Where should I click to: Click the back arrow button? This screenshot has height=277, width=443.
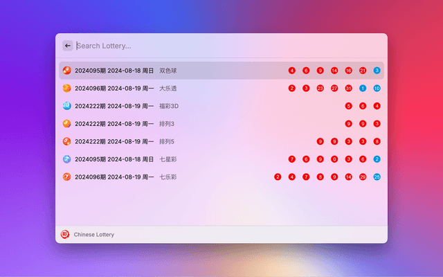[x=67, y=46]
